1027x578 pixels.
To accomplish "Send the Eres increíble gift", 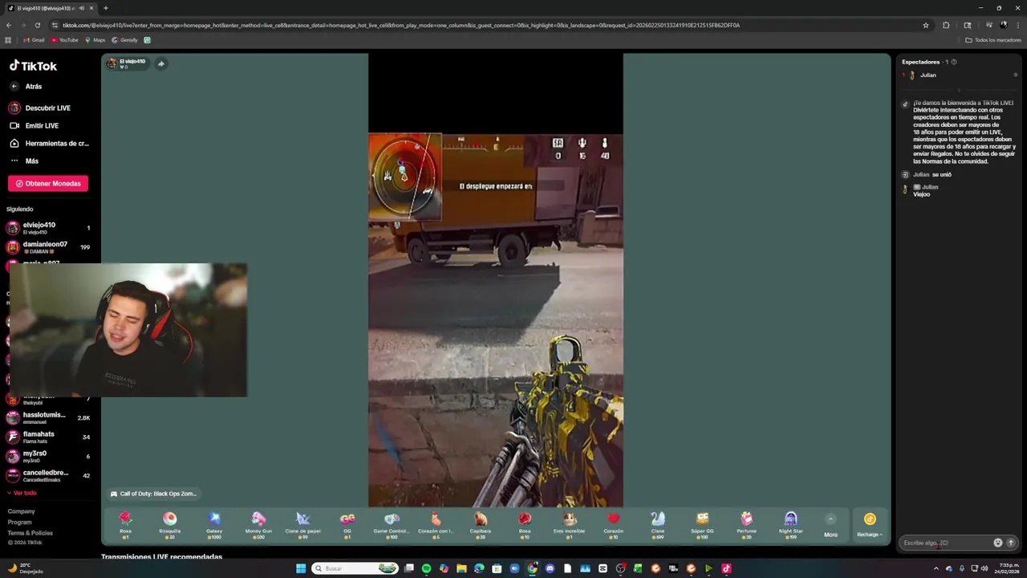I will coord(569,524).
